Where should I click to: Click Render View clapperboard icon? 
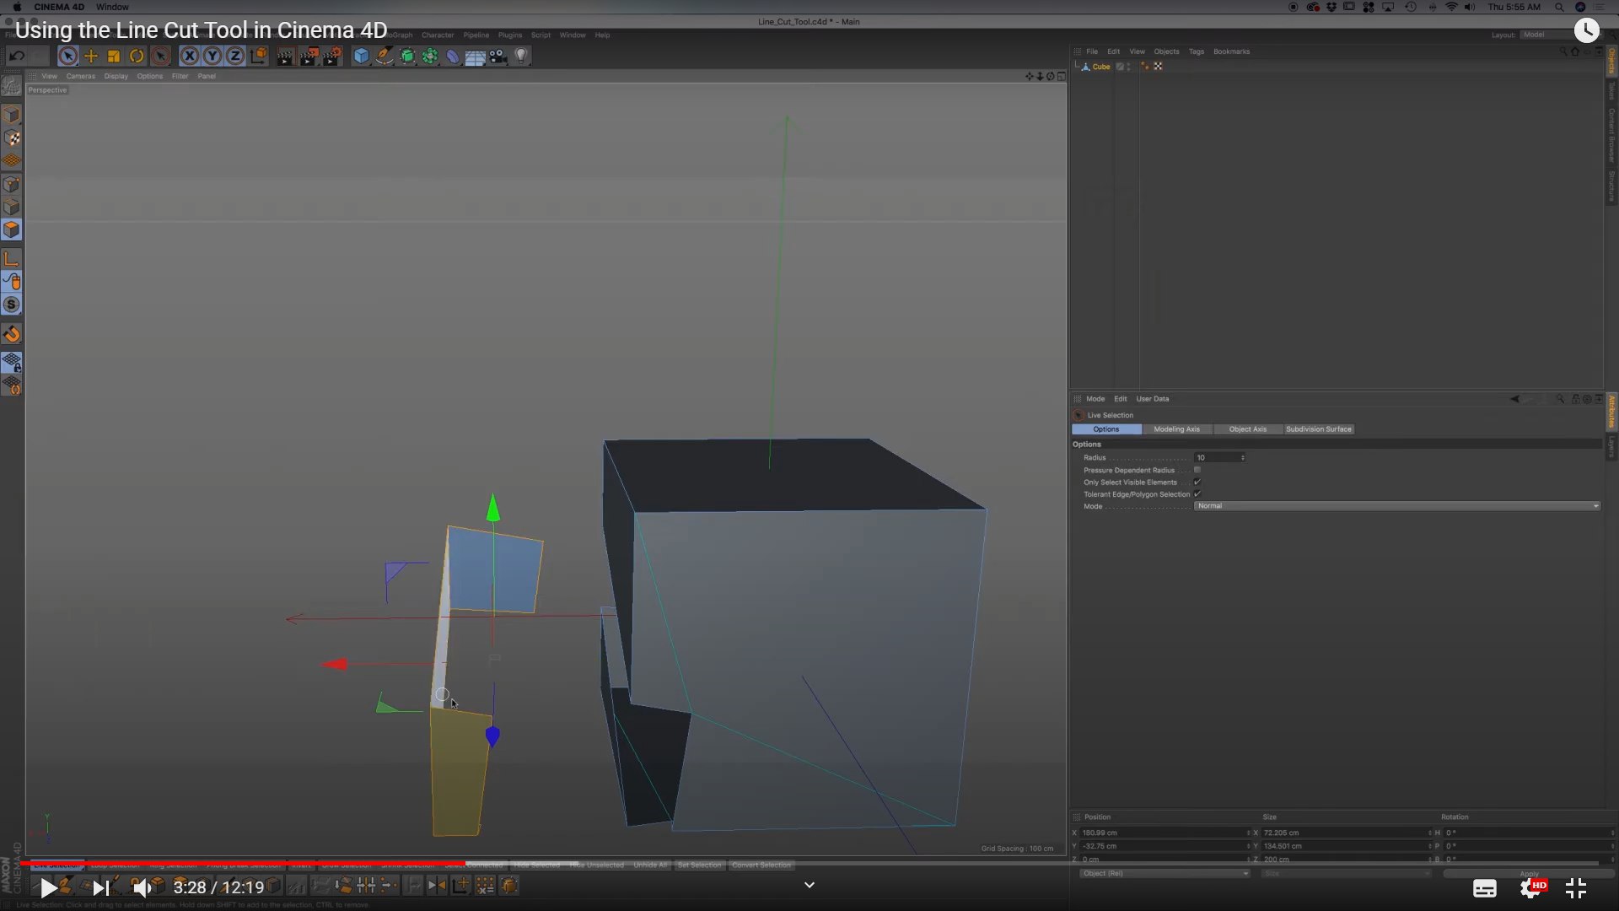285,56
